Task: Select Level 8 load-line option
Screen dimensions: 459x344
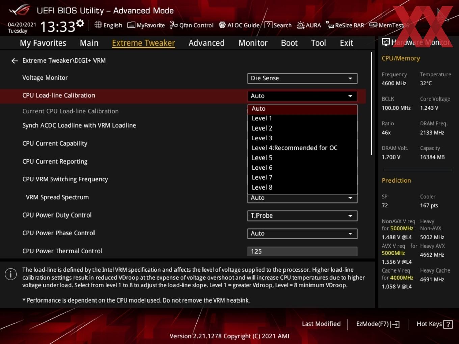Action: pyautogui.click(x=302, y=187)
